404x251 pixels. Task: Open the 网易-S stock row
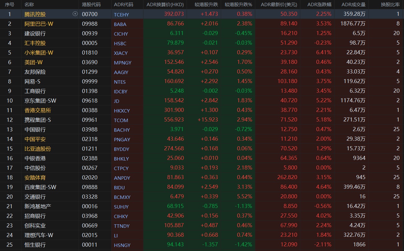[33, 81]
